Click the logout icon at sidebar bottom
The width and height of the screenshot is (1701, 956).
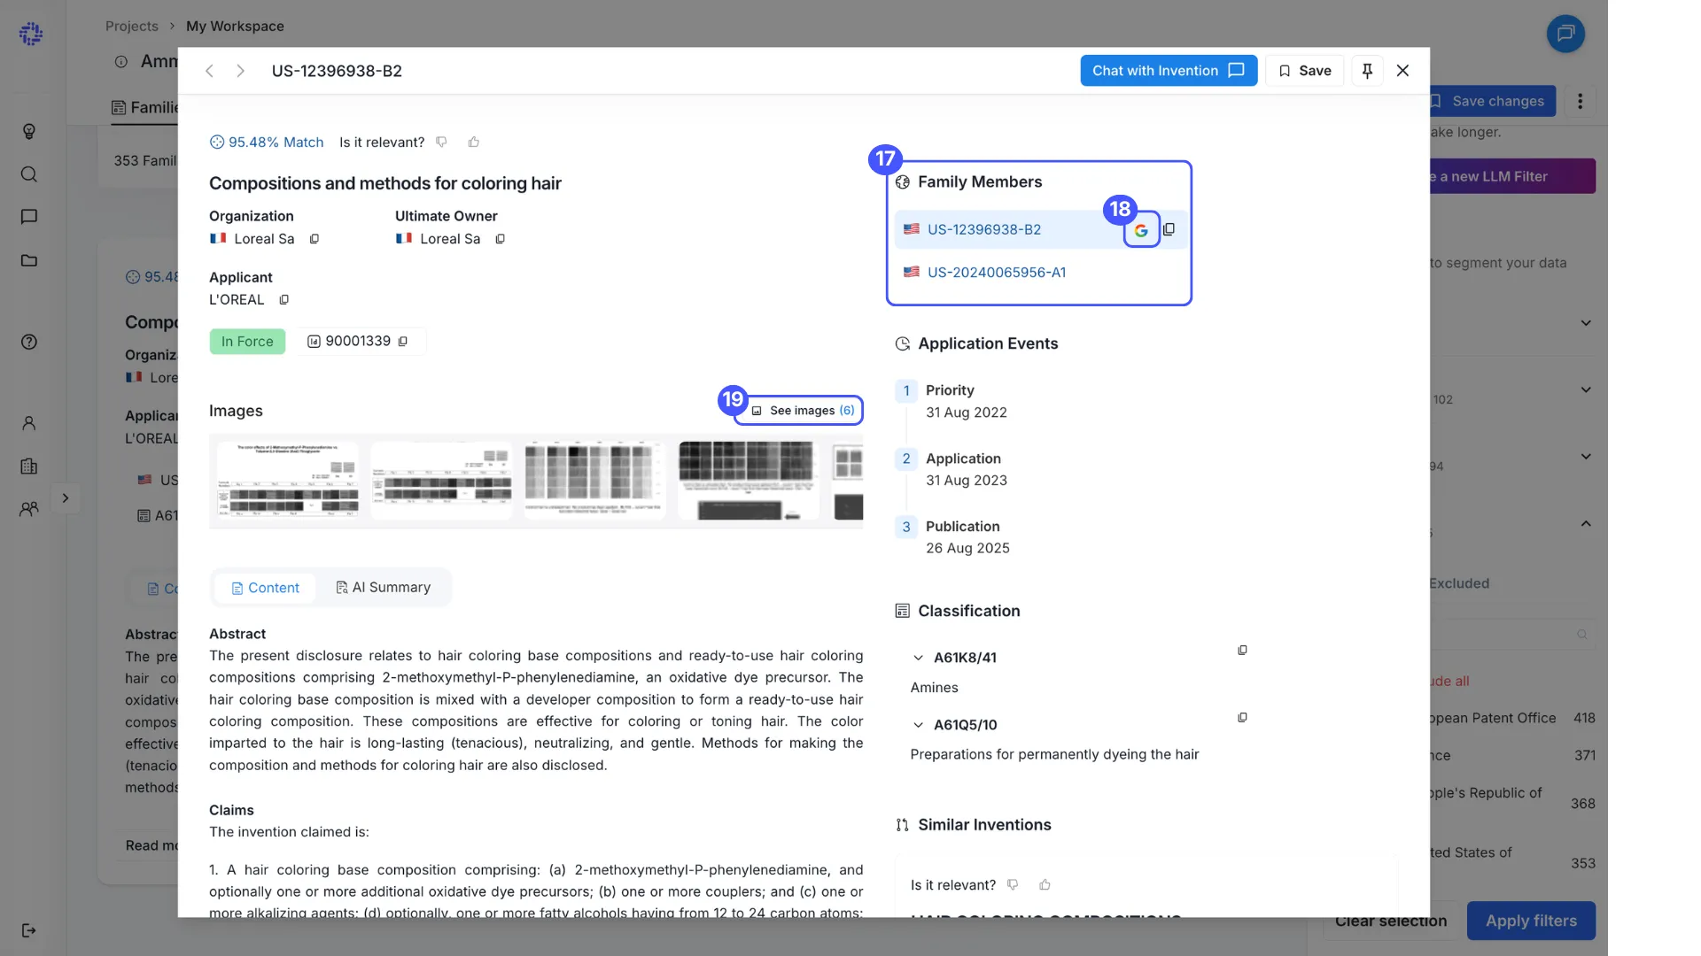29,930
